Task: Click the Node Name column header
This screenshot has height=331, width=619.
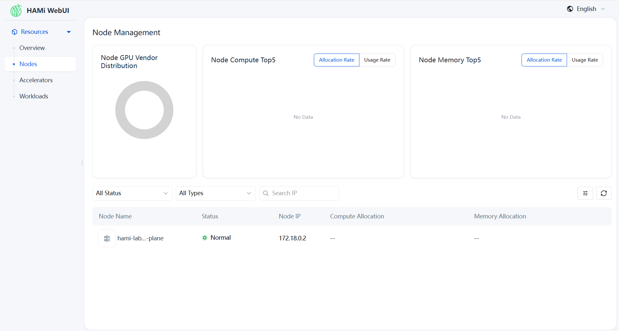Action: (115, 216)
